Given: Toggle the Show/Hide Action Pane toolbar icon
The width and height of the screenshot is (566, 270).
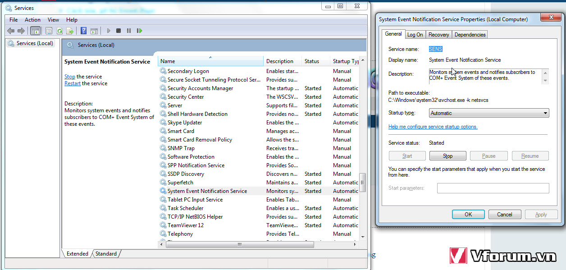Looking at the screenshot, I should point(94,31).
